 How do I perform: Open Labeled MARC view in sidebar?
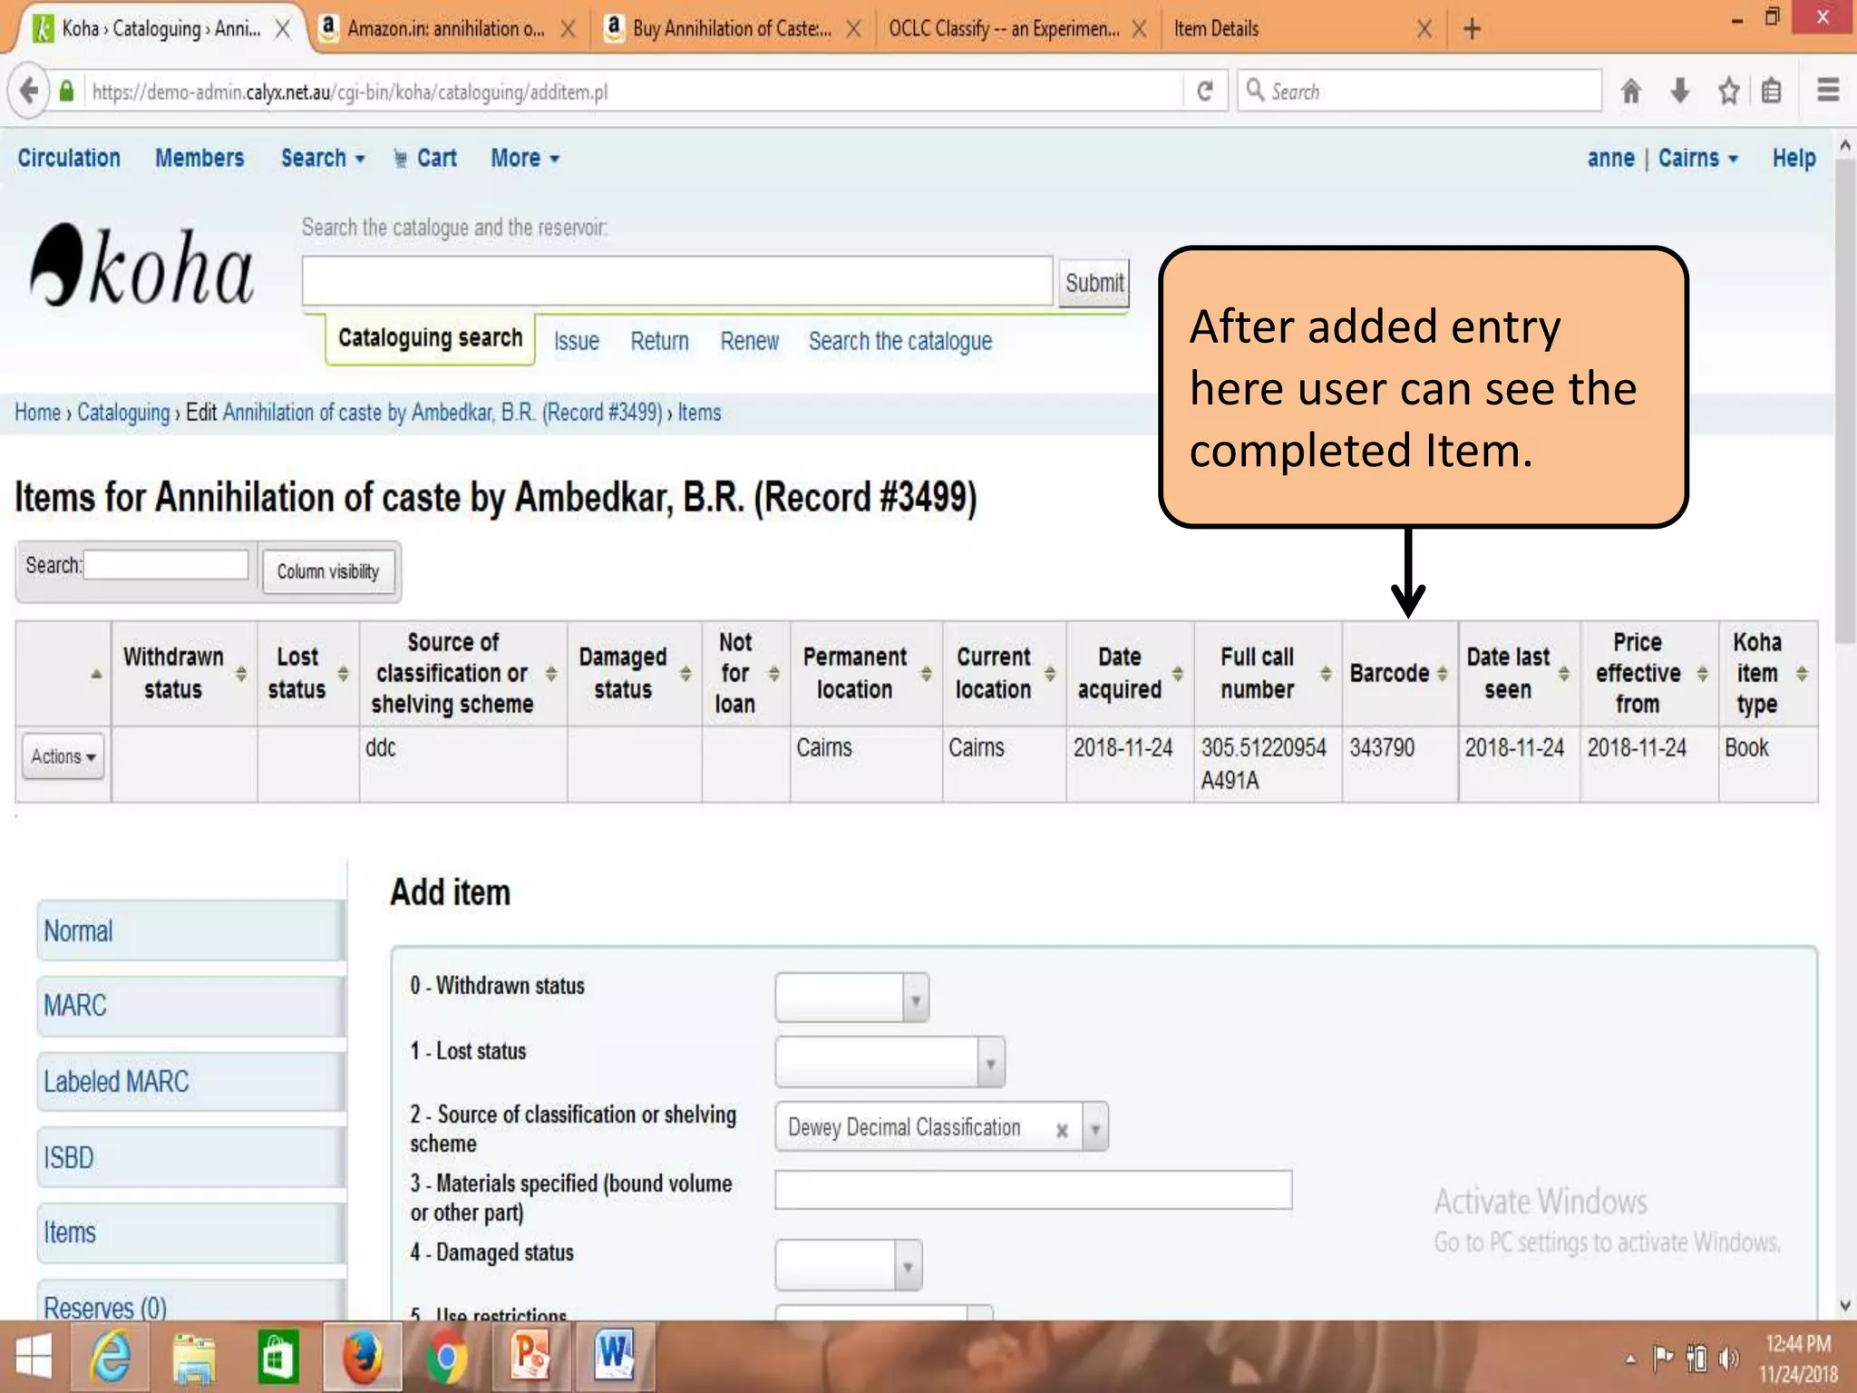(x=190, y=1082)
